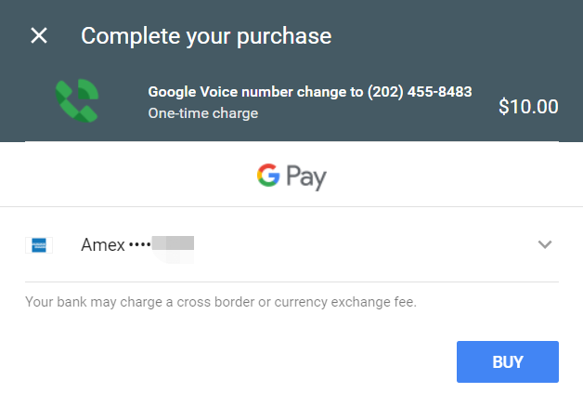The image size is (583, 406).
Task: Click the Google Voice number change description
Action: point(310,92)
